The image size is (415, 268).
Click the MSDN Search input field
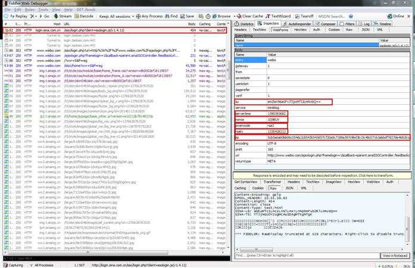(332, 17)
